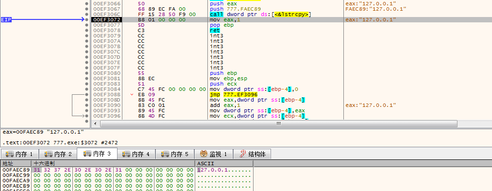Click the 内存 1 tab memory icon
492x191 pixels.
click(x=9, y=154)
